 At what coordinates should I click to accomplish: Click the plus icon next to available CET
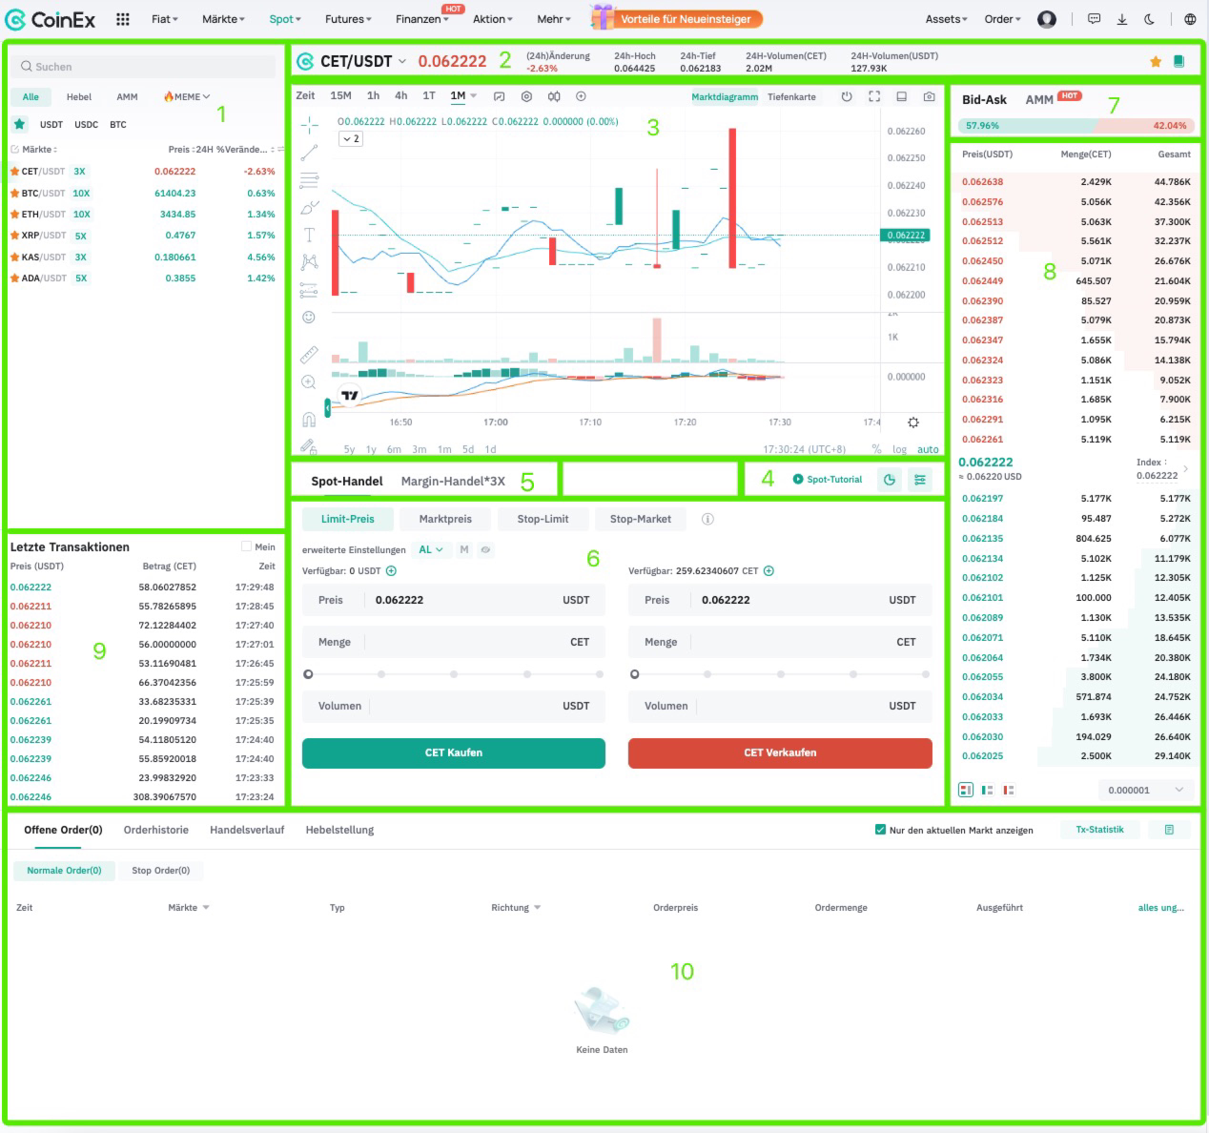coord(768,571)
